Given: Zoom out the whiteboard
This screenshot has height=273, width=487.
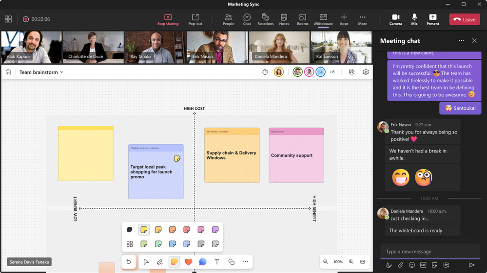Looking at the screenshot, I should pyautogui.click(x=325, y=262).
